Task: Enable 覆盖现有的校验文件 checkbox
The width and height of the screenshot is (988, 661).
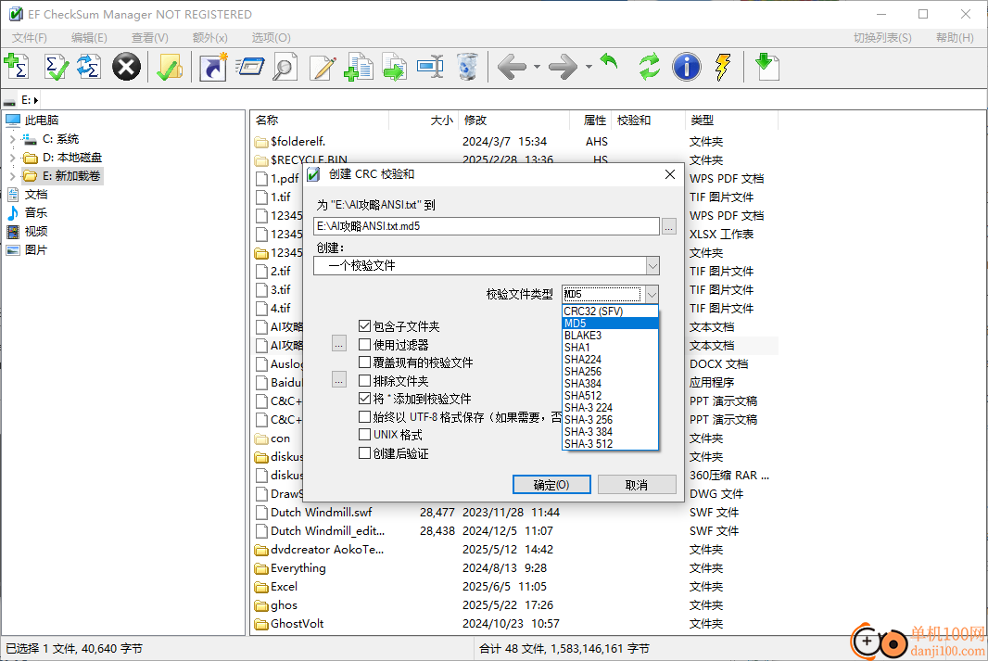Action: pyautogui.click(x=364, y=362)
